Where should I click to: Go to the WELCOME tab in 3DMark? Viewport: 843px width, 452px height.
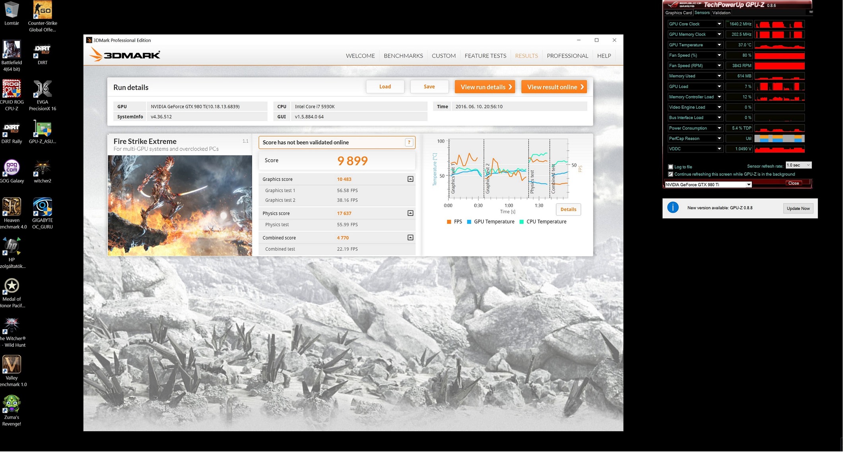(360, 56)
